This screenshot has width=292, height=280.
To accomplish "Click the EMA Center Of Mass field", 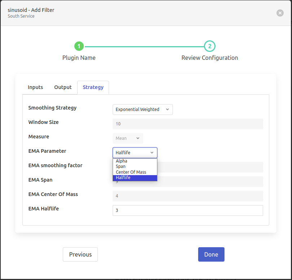I will click(188, 196).
